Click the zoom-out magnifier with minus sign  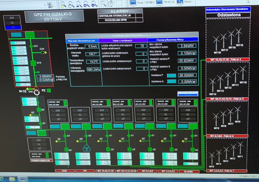[x=94, y=4]
